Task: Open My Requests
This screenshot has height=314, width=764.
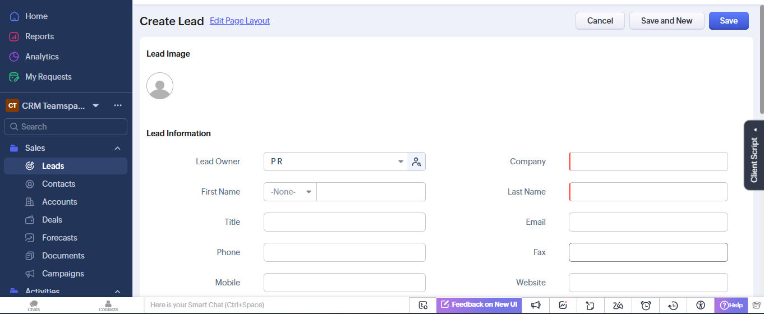Action: pyautogui.click(x=48, y=77)
